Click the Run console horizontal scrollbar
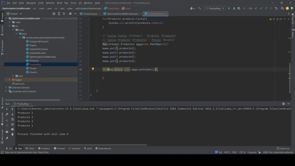This screenshot has width=295, height=166. click(x=82, y=145)
